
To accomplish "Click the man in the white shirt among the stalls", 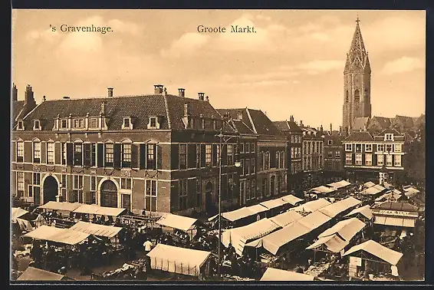I will point(147,246).
